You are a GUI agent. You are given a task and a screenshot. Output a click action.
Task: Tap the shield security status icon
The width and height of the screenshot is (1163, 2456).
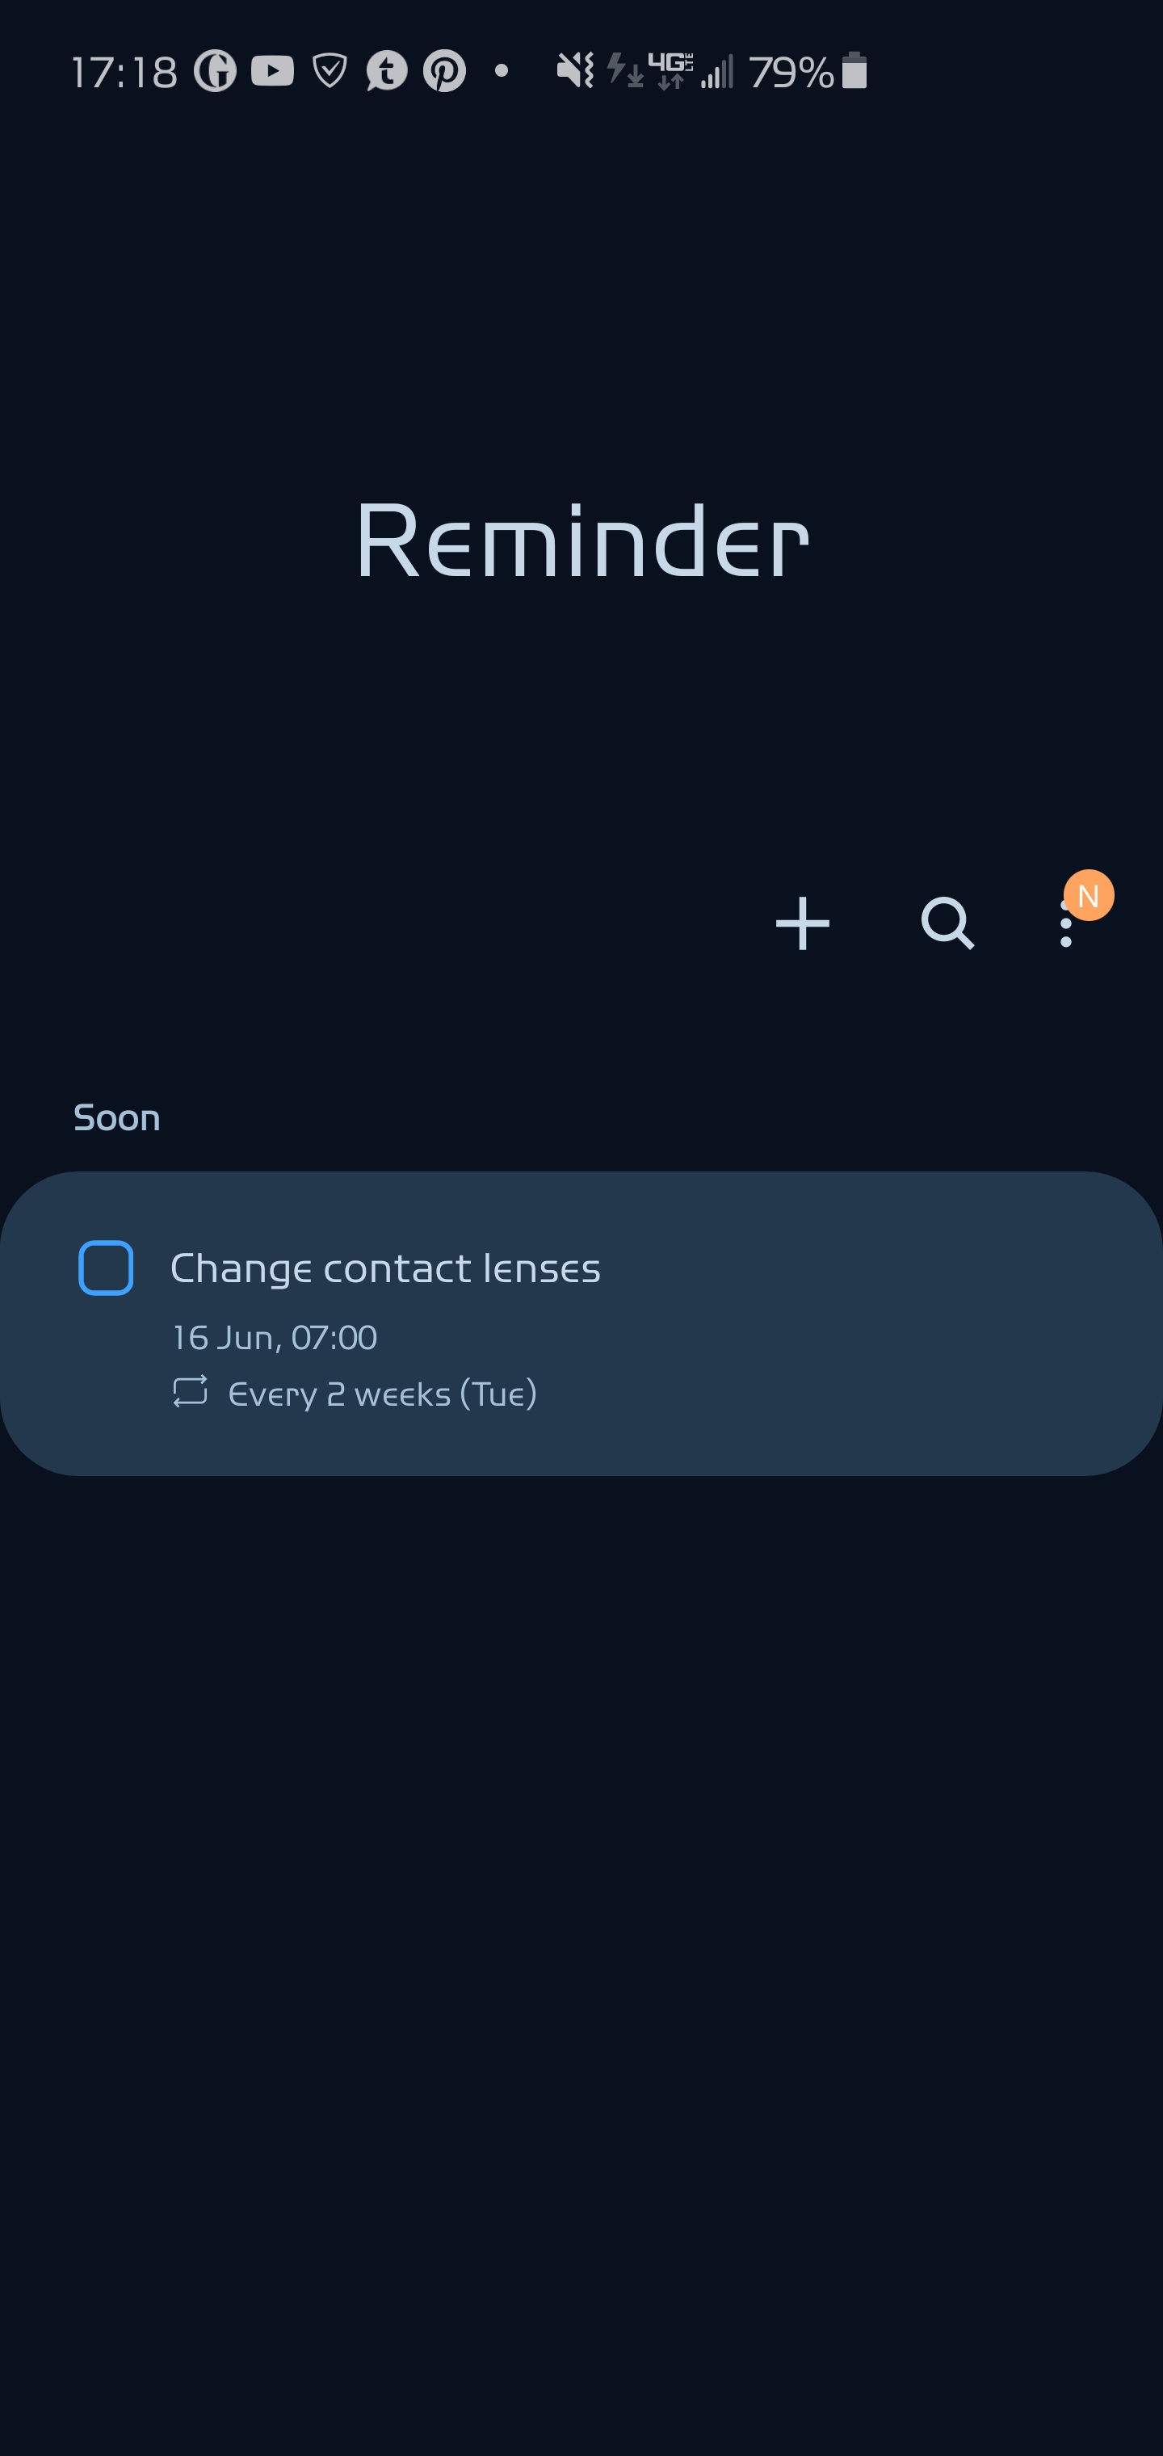coord(330,72)
